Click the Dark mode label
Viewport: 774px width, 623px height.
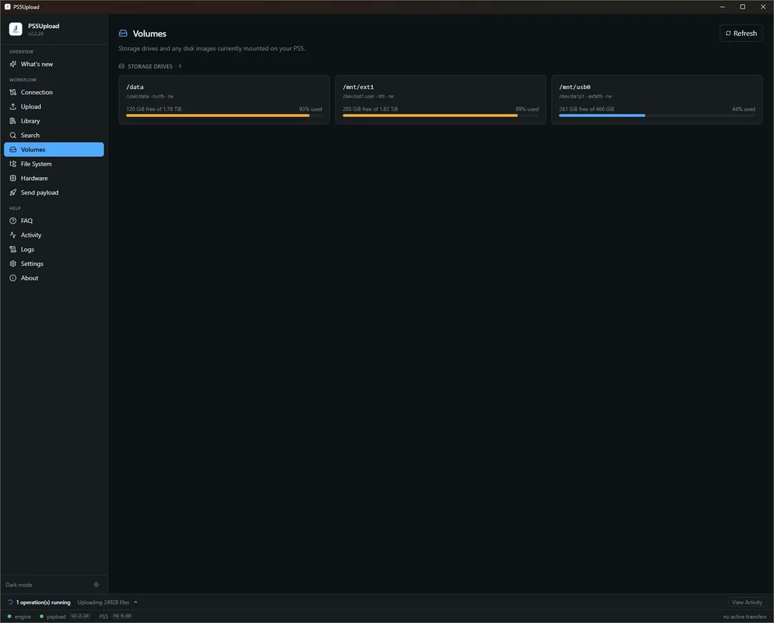pyautogui.click(x=19, y=585)
